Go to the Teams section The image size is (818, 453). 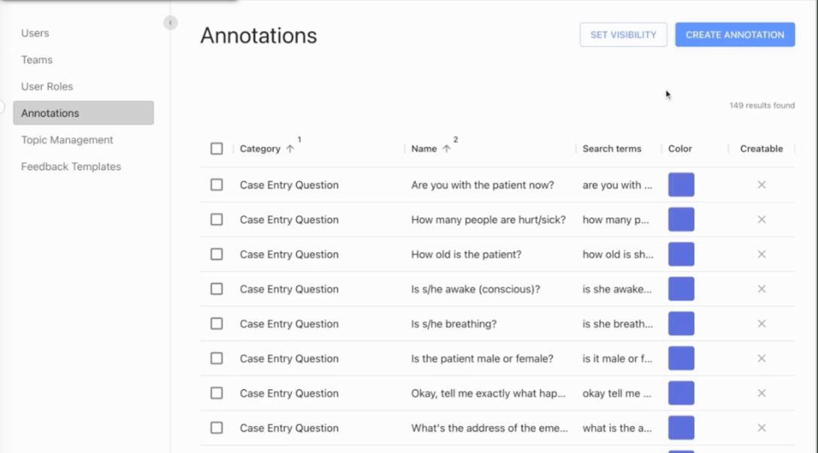point(36,59)
